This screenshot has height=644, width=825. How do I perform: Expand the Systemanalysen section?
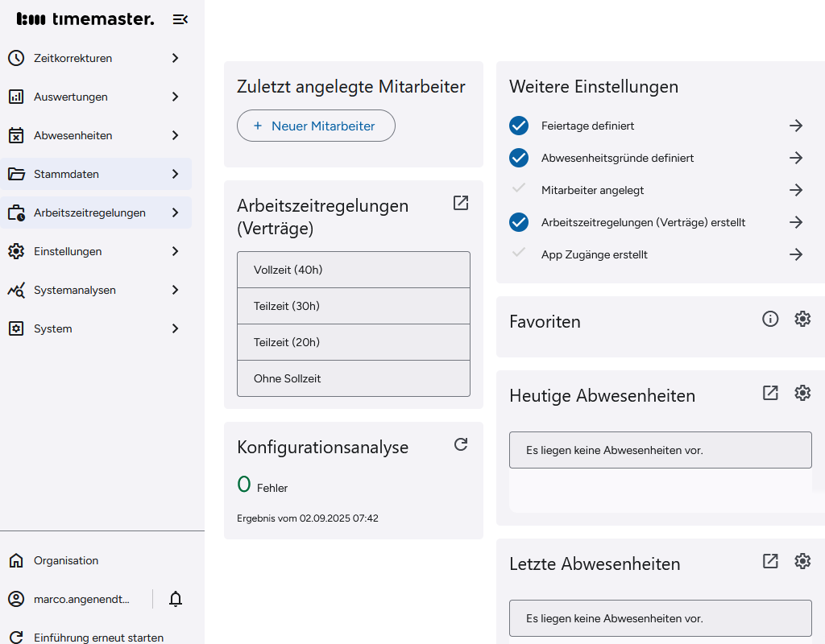pyautogui.click(x=96, y=290)
